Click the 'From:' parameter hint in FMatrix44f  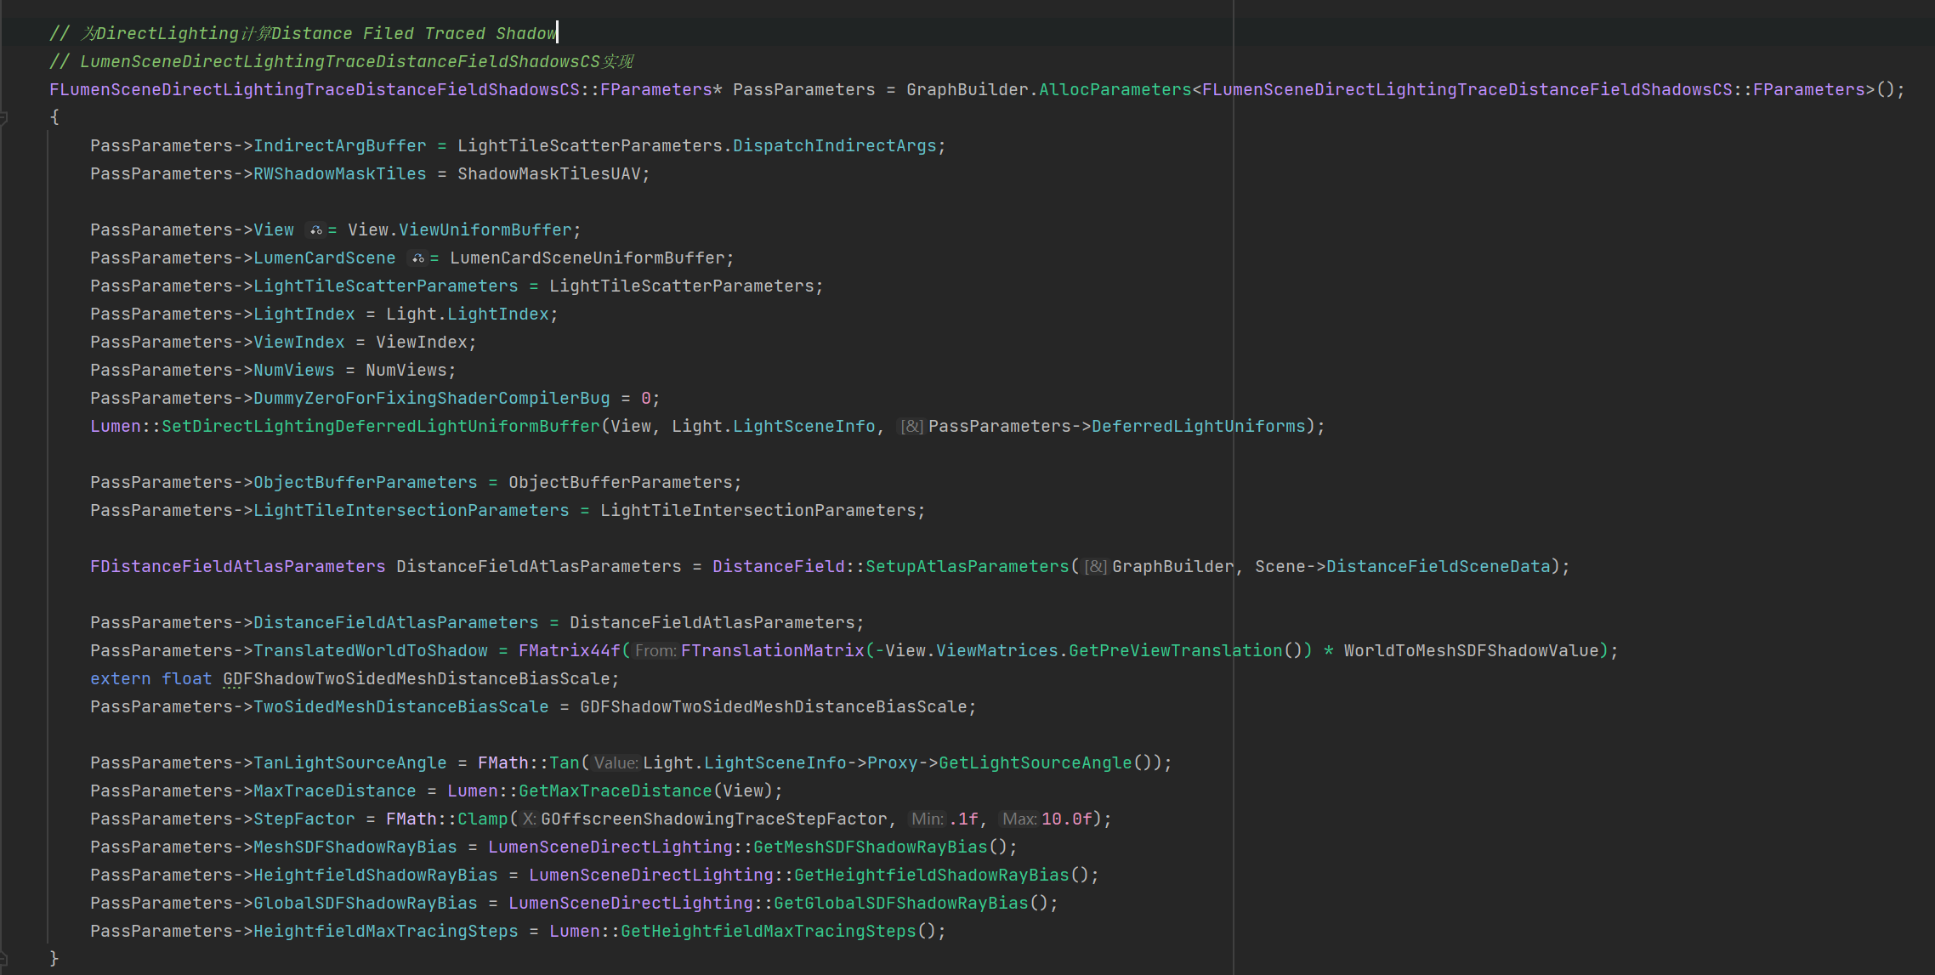(x=655, y=651)
